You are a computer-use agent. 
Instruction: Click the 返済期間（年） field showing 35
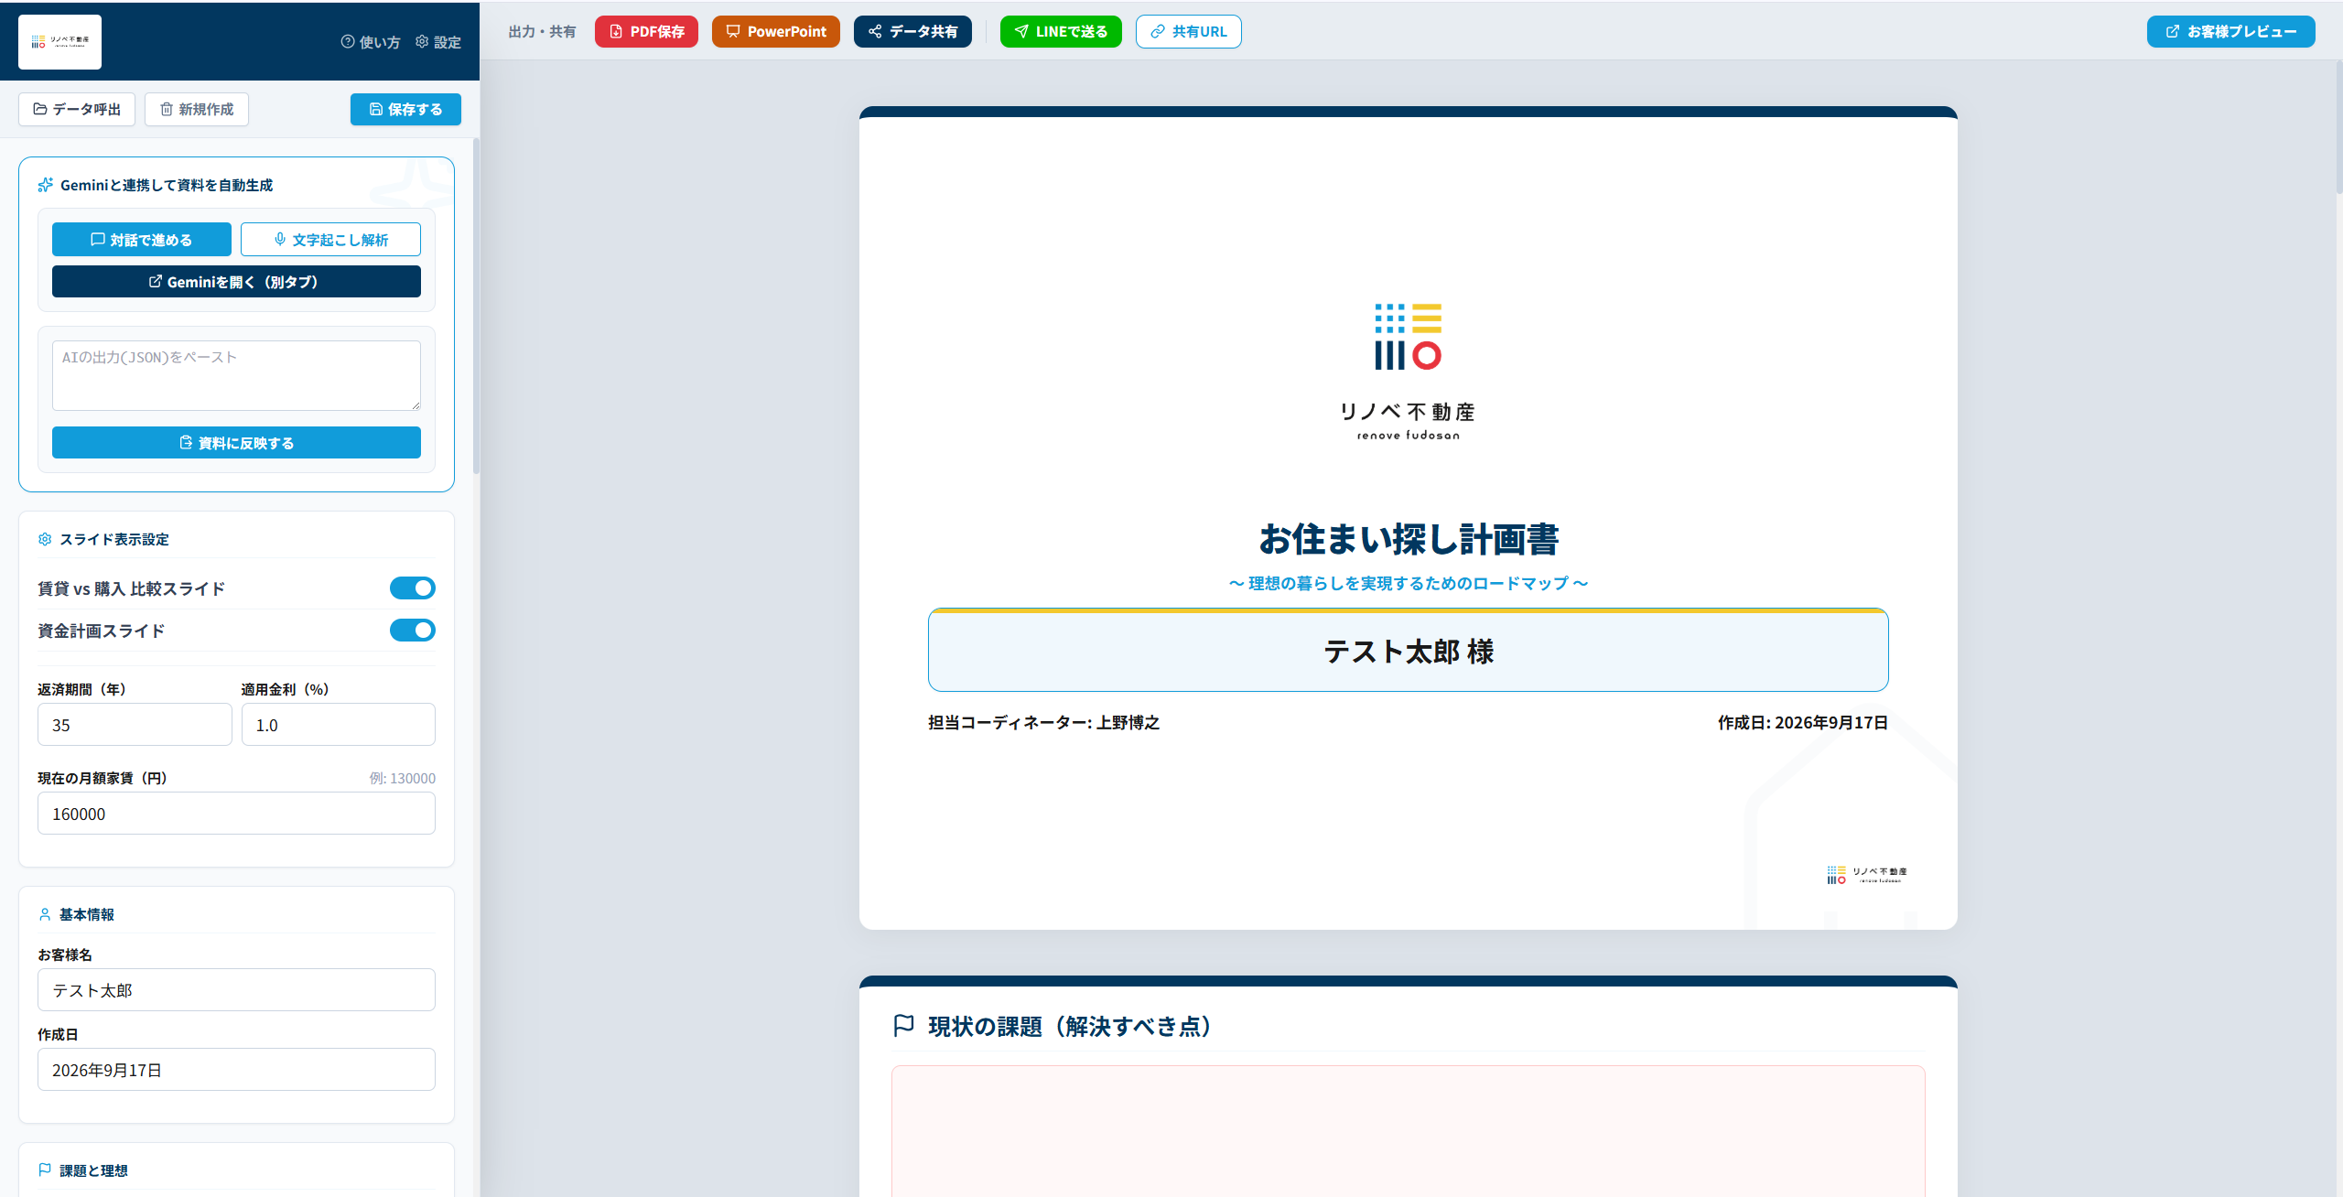tap(135, 725)
